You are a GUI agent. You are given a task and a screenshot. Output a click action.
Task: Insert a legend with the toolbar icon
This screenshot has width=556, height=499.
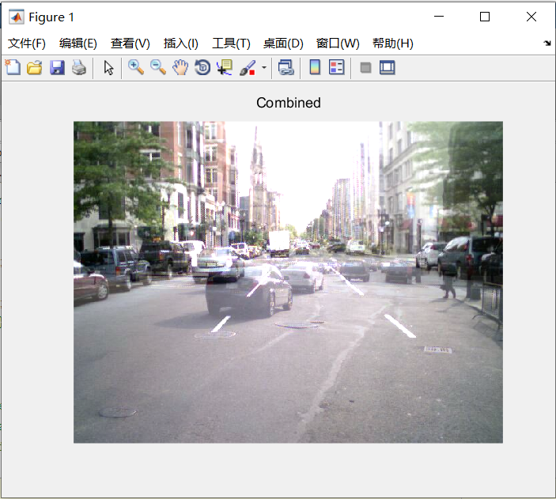[x=336, y=67]
